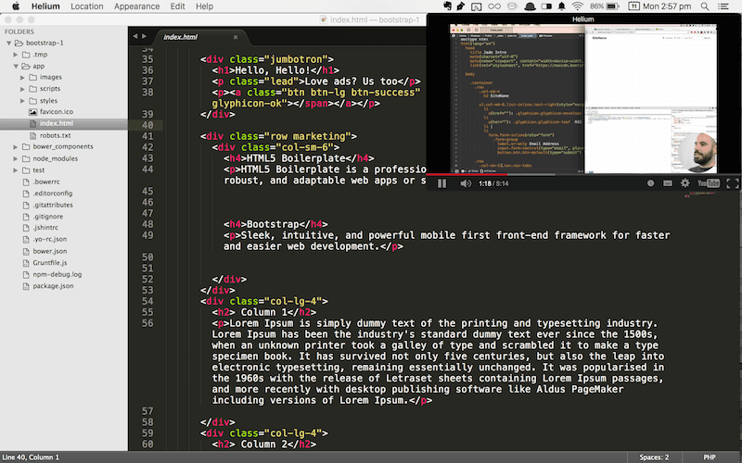Enter fullscreen with the fullscreen icon
The width and height of the screenshot is (742, 463).
(x=732, y=183)
